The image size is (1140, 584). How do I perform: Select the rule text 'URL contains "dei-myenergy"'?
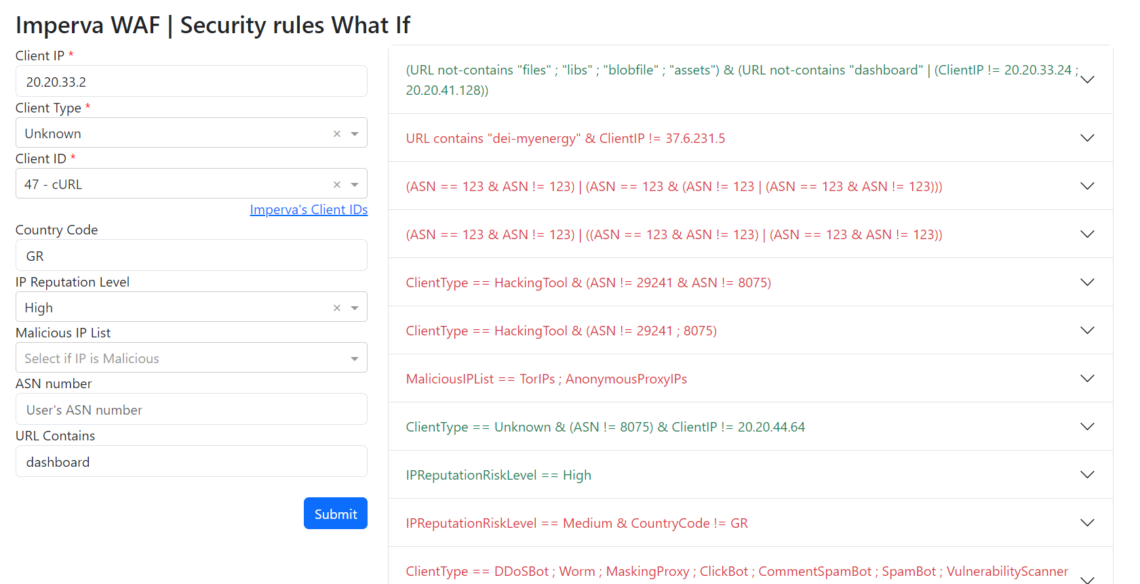coord(494,139)
